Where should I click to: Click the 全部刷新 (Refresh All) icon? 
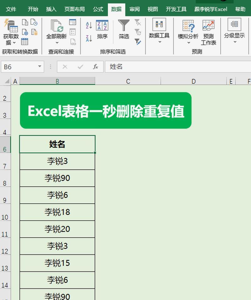click(56, 26)
